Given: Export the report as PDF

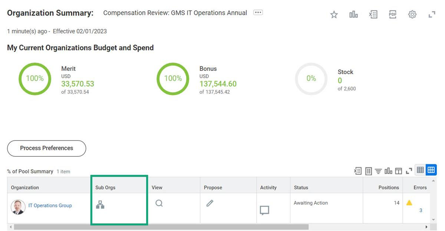Looking at the screenshot, I should point(393,14).
